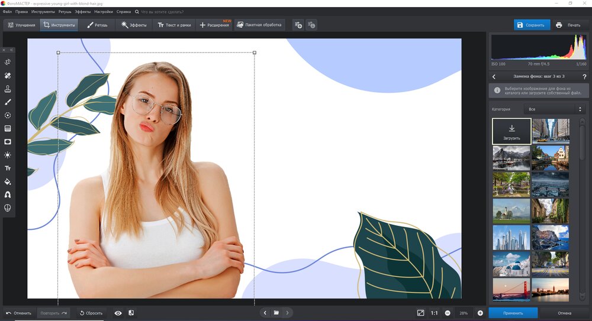592x321 pixels.
Task: Click the Загрузить upload tile
Action: coord(511,131)
